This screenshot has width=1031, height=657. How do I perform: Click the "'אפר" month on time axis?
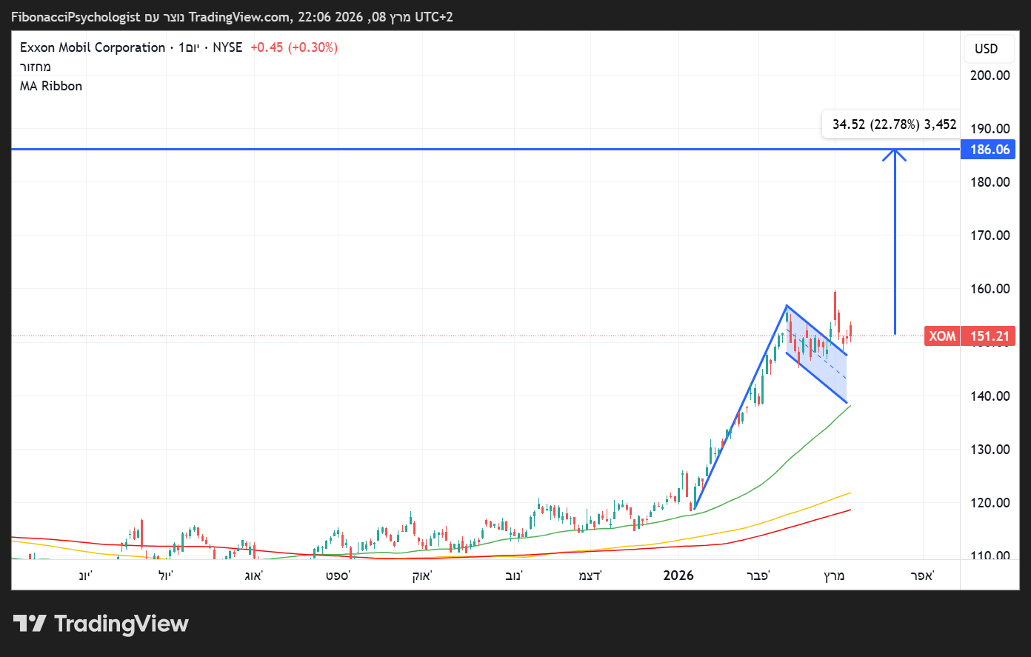tap(923, 576)
